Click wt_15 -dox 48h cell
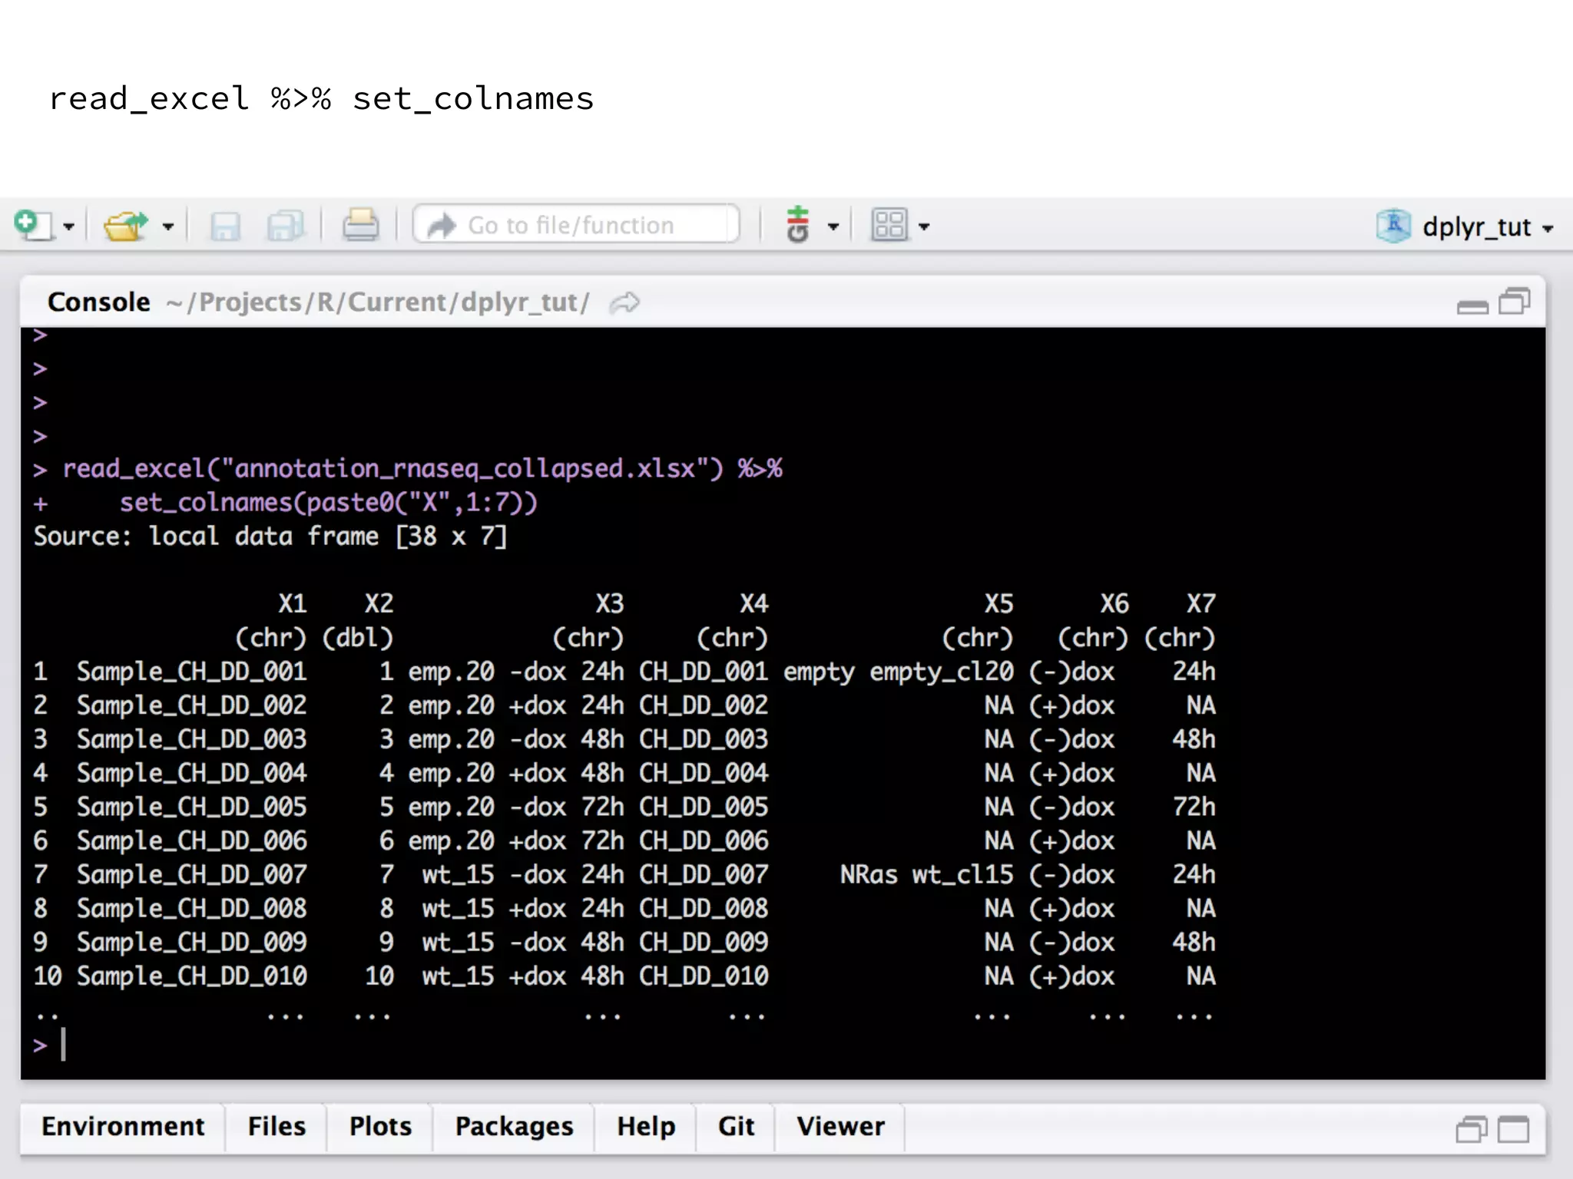 click(x=522, y=942)
